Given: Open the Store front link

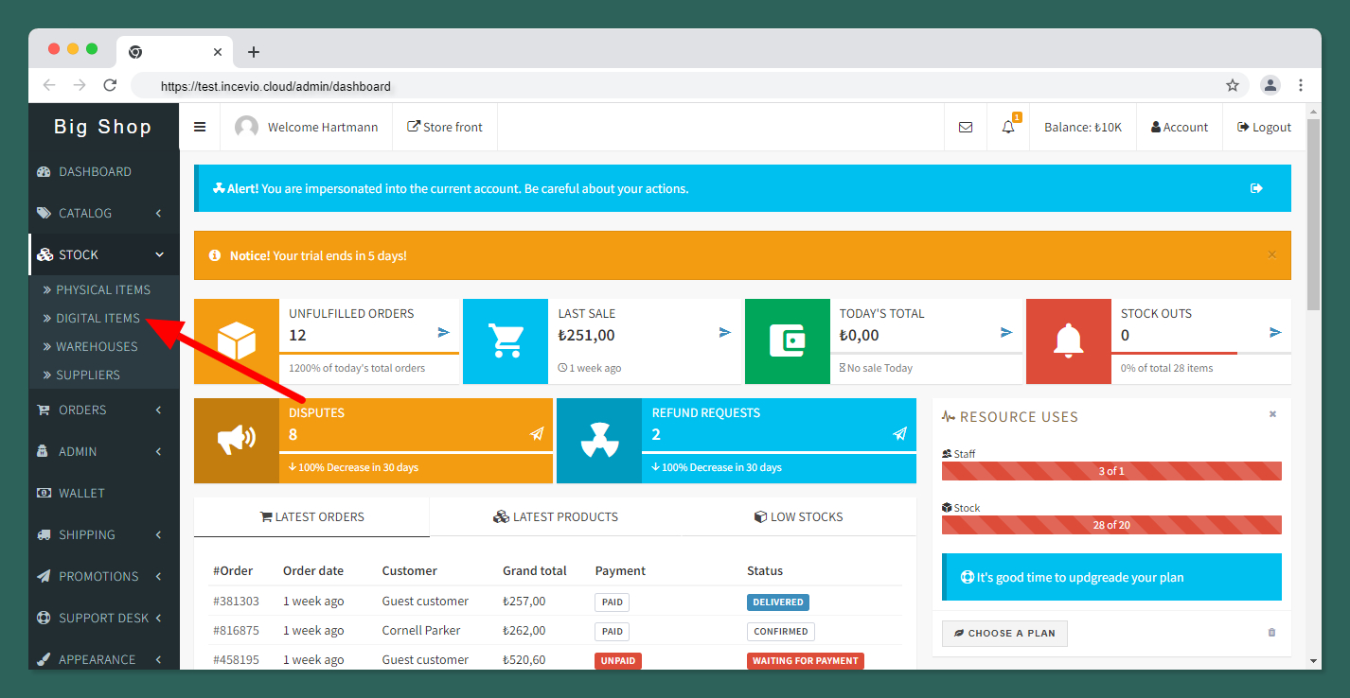Looking at the screenshot, I should pos(445,127).
